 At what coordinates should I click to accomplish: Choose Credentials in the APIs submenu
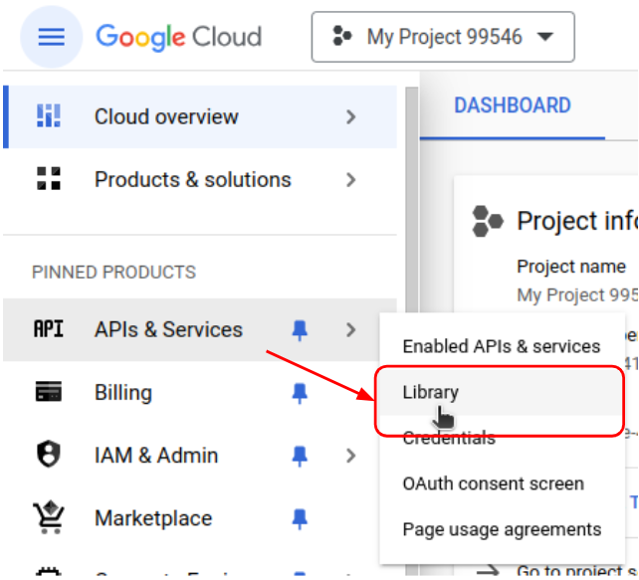[502, 438]
